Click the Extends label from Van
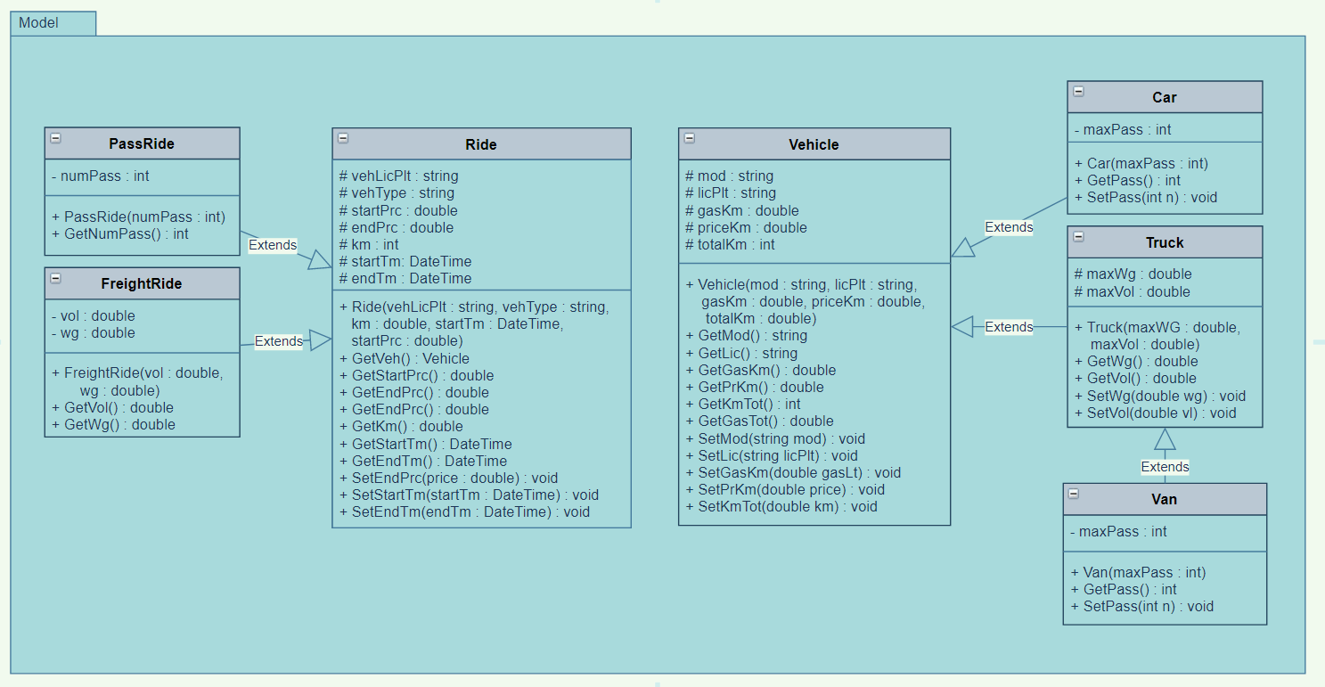1325x687 pixels. (1165, 467)
